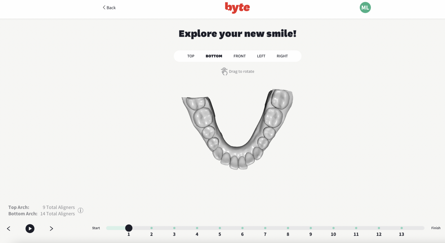Advance to next aligner step with right arrow
This screenshot has width=445, height=243.
[x=51, y=229]
